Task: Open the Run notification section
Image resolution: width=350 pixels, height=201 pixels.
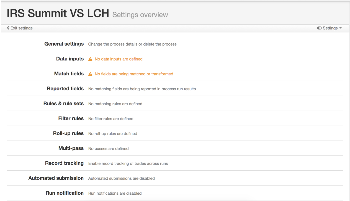Action: (65, 193)
